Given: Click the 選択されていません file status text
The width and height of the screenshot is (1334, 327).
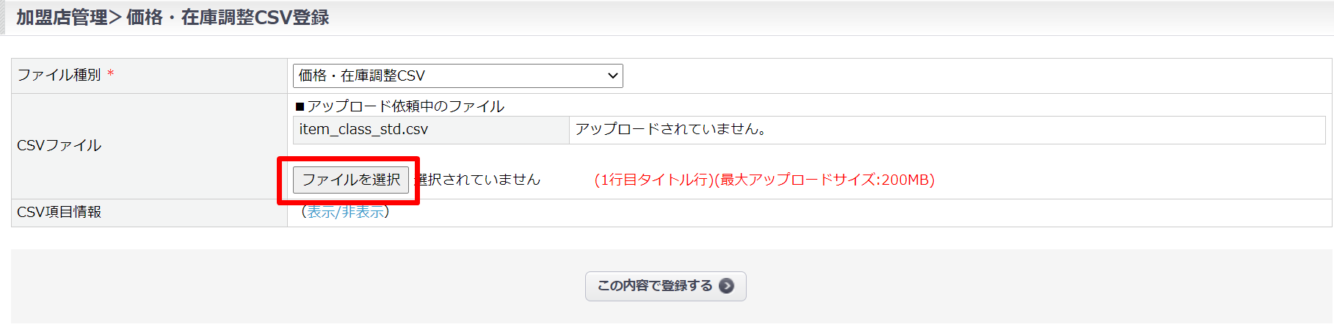Looking at the screenshot, I should 480,180.
